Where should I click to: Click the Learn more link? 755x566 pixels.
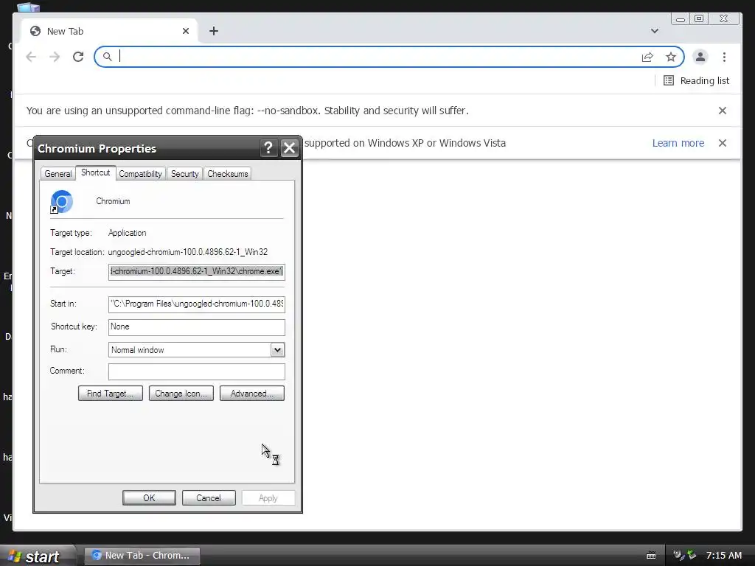(678, 143)
